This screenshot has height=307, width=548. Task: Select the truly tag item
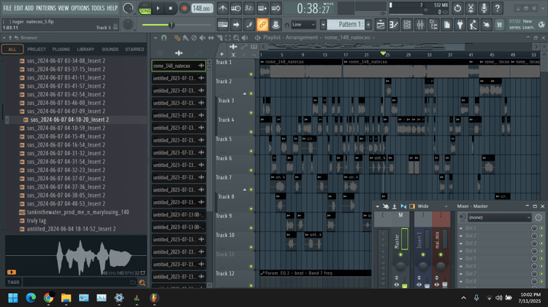click(37, 220)
